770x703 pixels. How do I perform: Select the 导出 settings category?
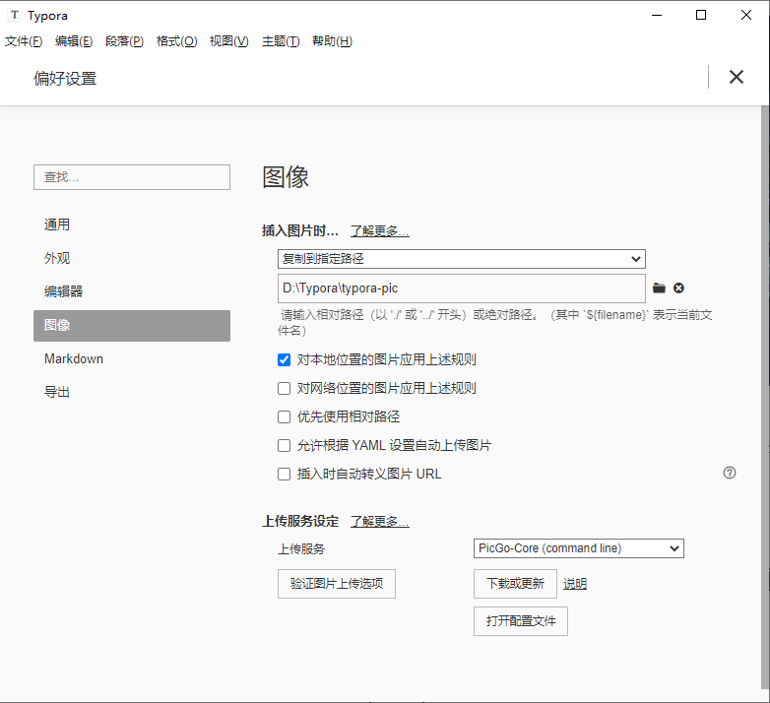(132, 392)
